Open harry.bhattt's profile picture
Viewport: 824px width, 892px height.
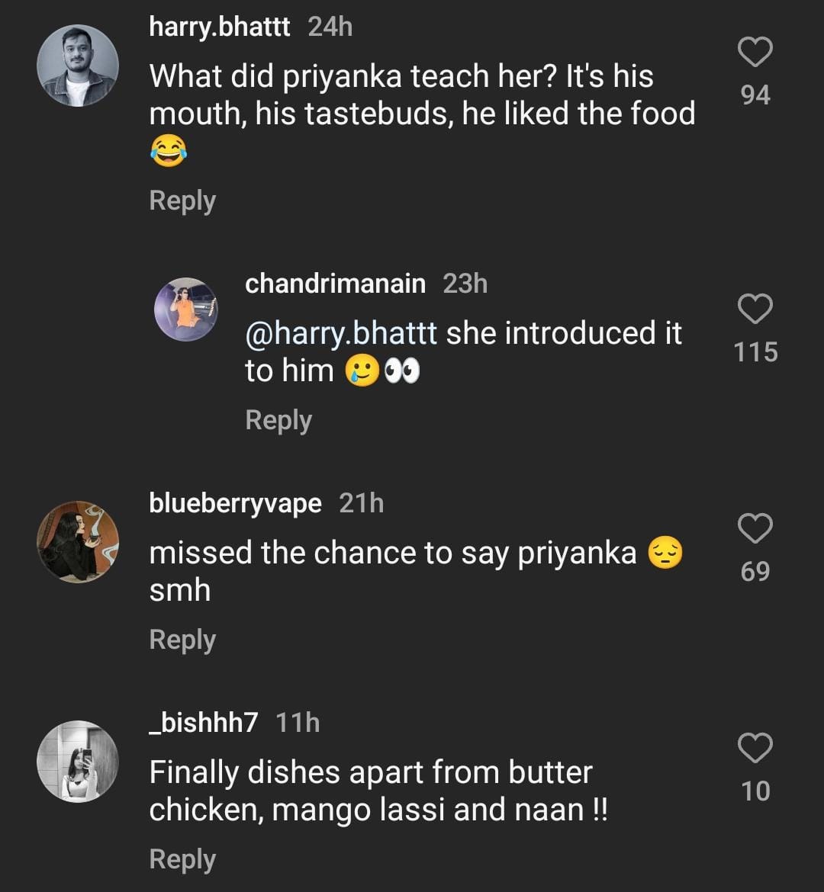[x=78, y=66]
